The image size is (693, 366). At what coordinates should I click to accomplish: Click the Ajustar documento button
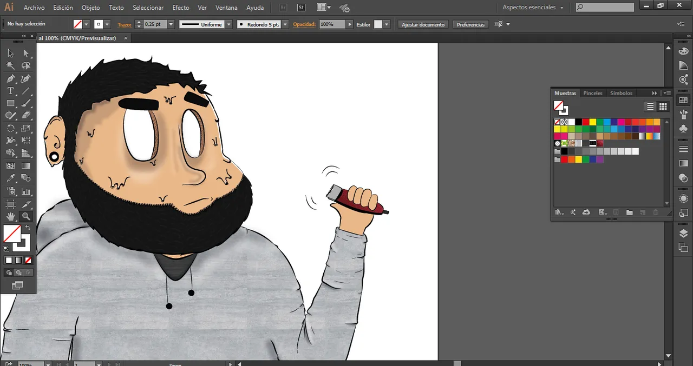tap(423, 24)
